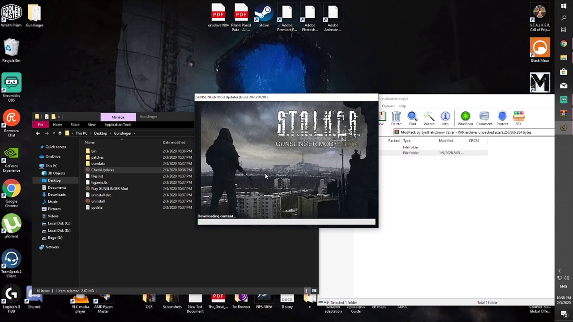The image size is (573, 322).
Task: Open Pictures in the Explorer sidebar
Action: tap(54, 209)
